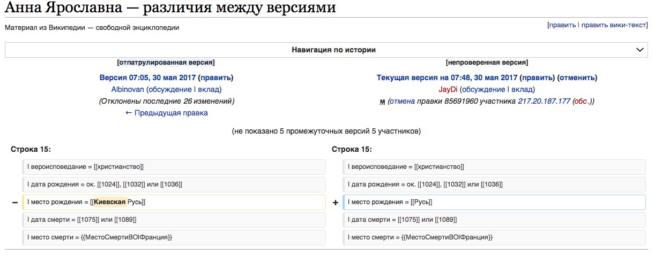Click left место смерти line
This screenshot has height=256, width=655.
tap(174, 237)
